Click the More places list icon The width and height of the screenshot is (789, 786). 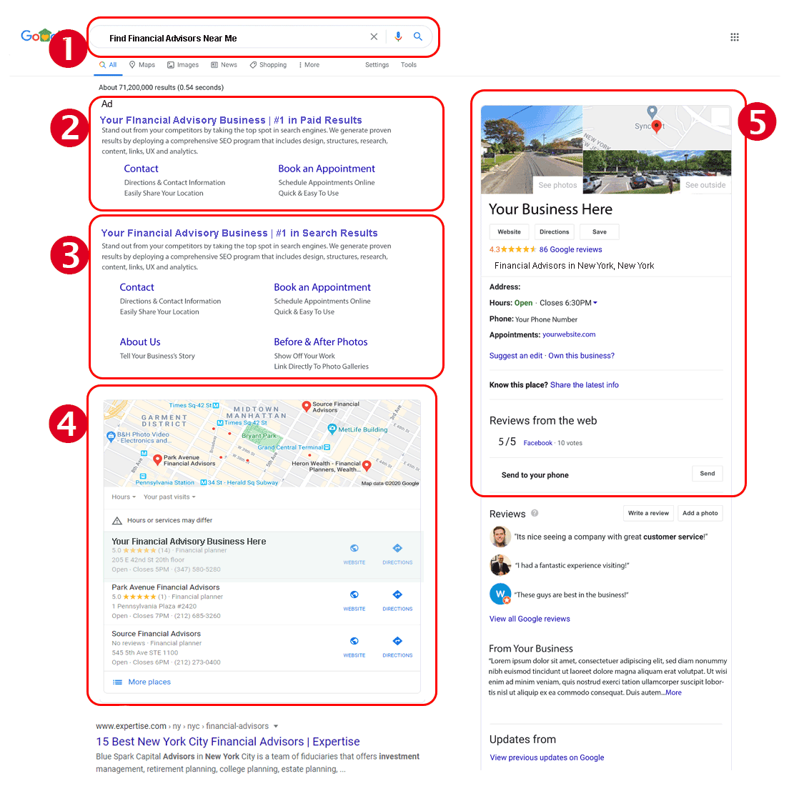117,682
